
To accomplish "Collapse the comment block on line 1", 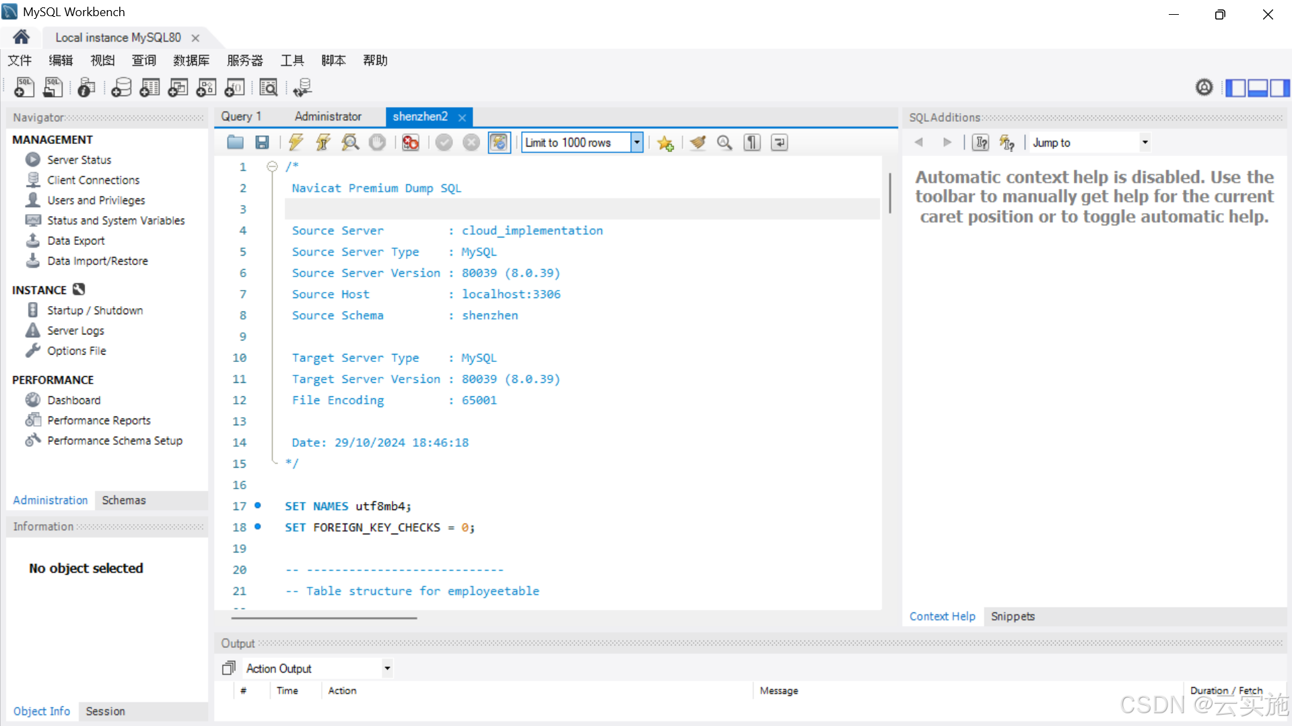I will pyautogui.click(x=272, y=167).
